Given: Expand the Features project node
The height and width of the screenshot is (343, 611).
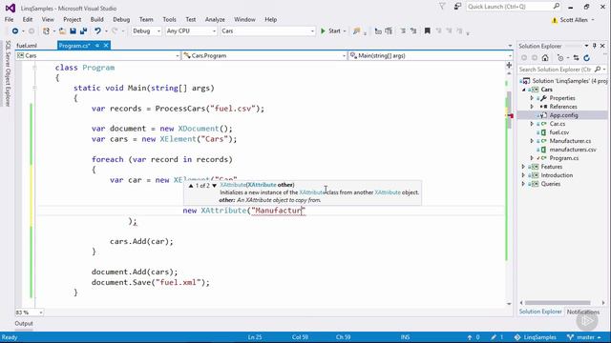Looking at the screenshot, I should 524,167.
